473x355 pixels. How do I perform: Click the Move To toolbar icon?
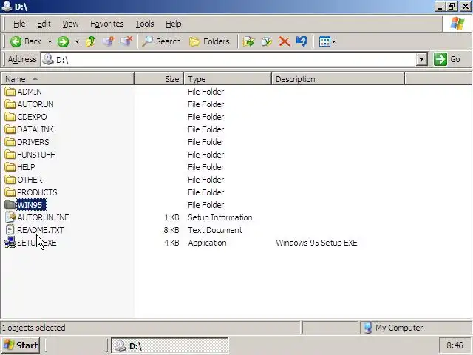248,41
